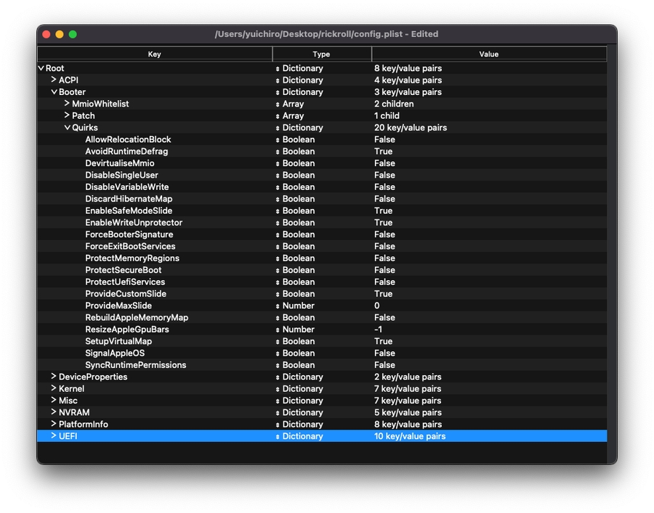Click type arrows icon on Patch row
654x513 pixels.
pos(278,116)
